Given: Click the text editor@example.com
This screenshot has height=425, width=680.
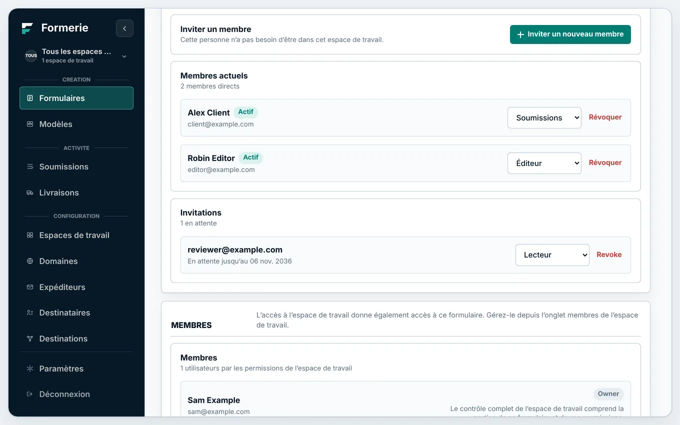Looking at the screenshot, I should click(x=221, y=169).
